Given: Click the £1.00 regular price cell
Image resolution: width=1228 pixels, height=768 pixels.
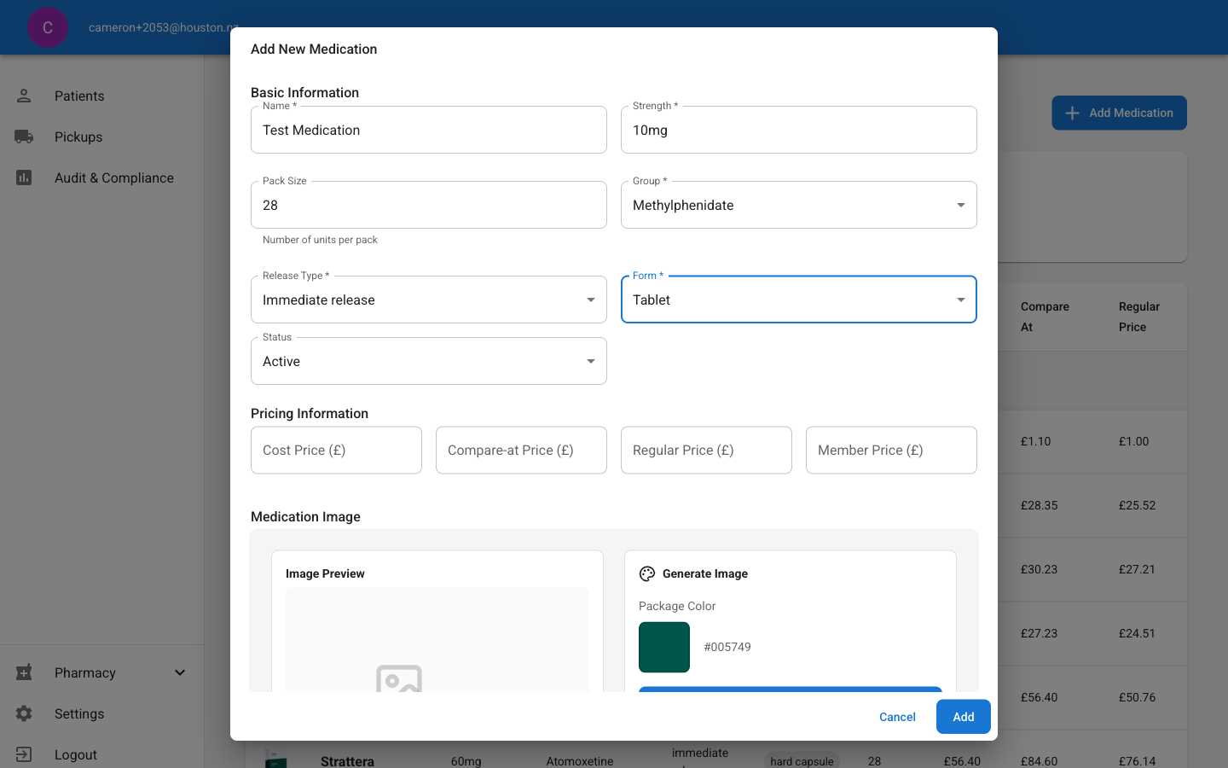Looking at the screenshot, I should pyautogui.click(x=1133, y=441).
